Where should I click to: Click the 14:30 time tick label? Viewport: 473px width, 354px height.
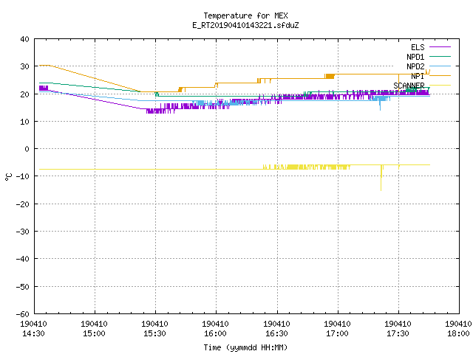[x=33, y=333]
